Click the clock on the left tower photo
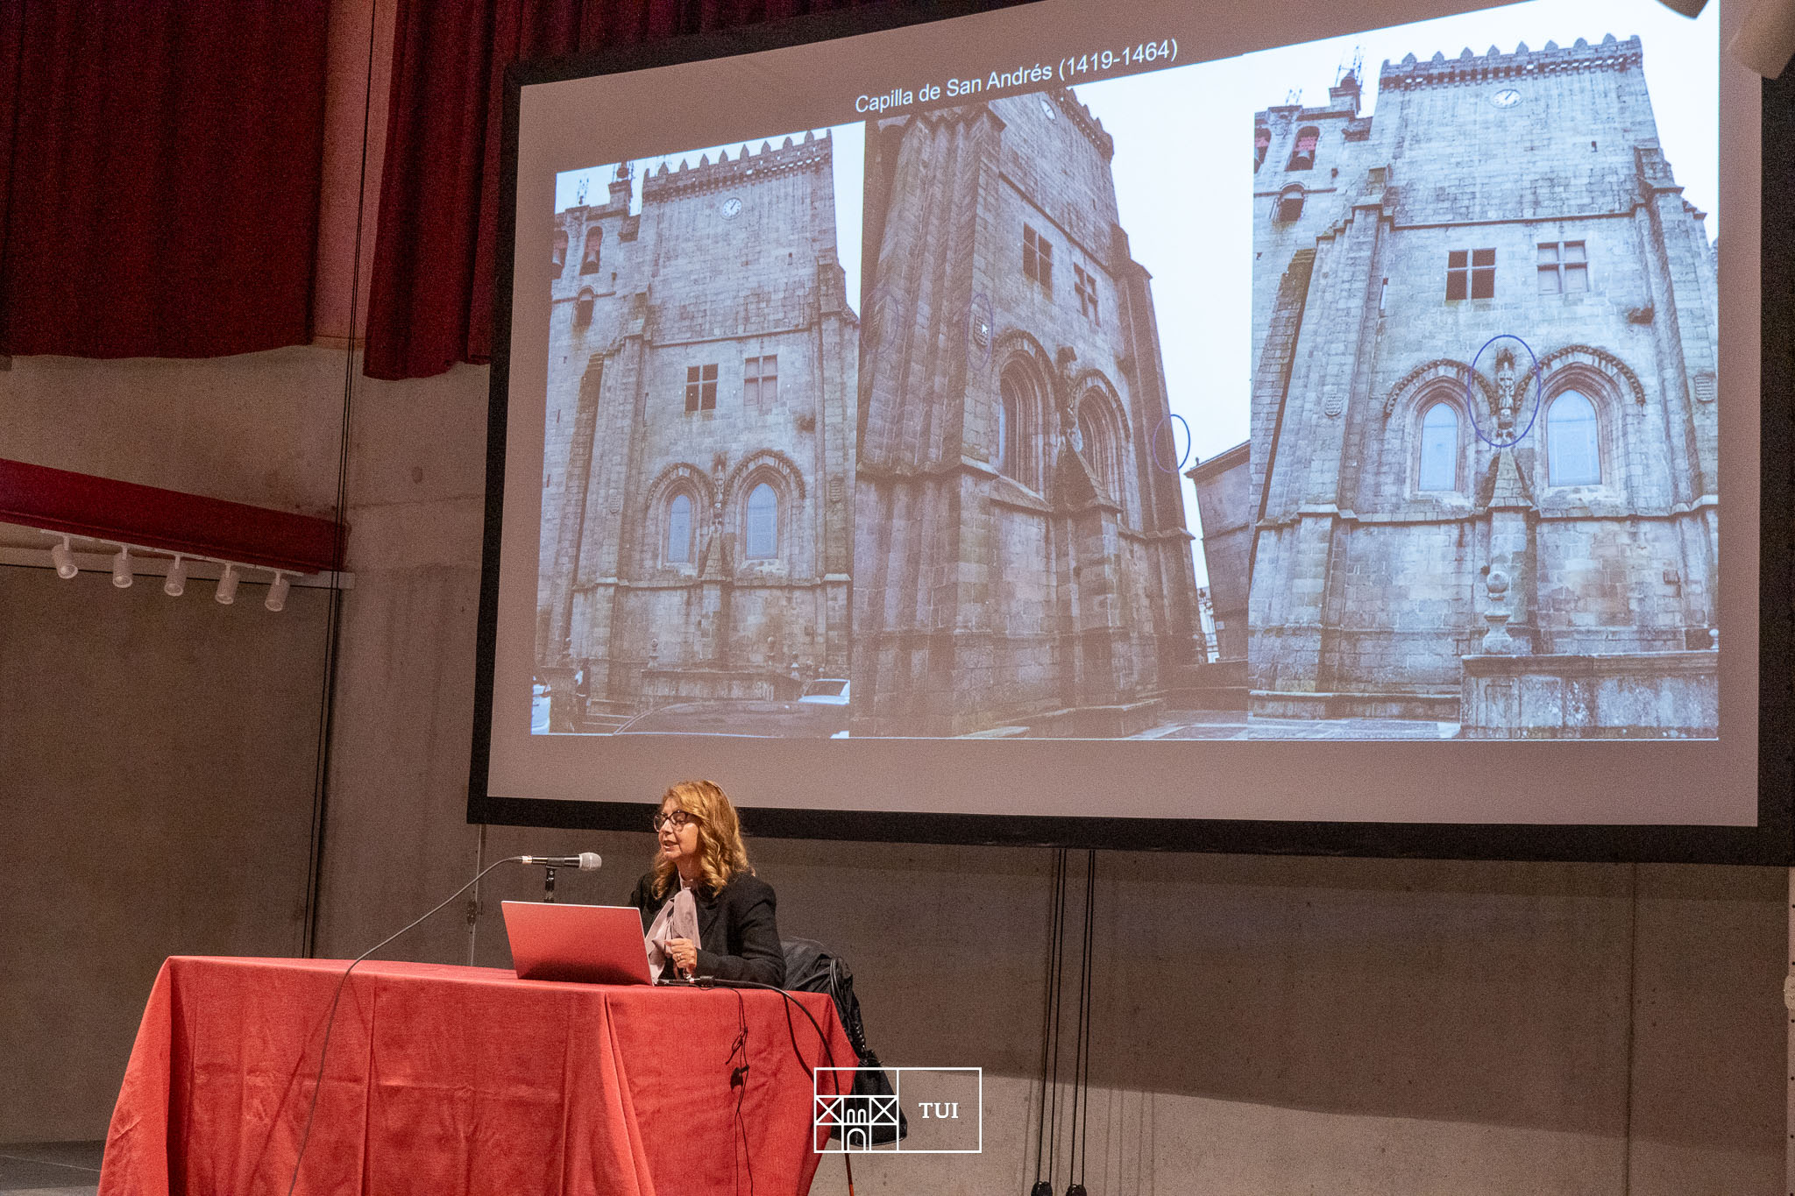Viewport: 1795px width, 1196px height. pyautogui.click(x=730, y=208)
